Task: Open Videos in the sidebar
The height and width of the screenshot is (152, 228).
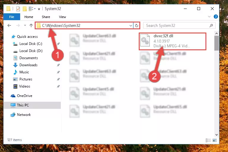Action: 22,86
